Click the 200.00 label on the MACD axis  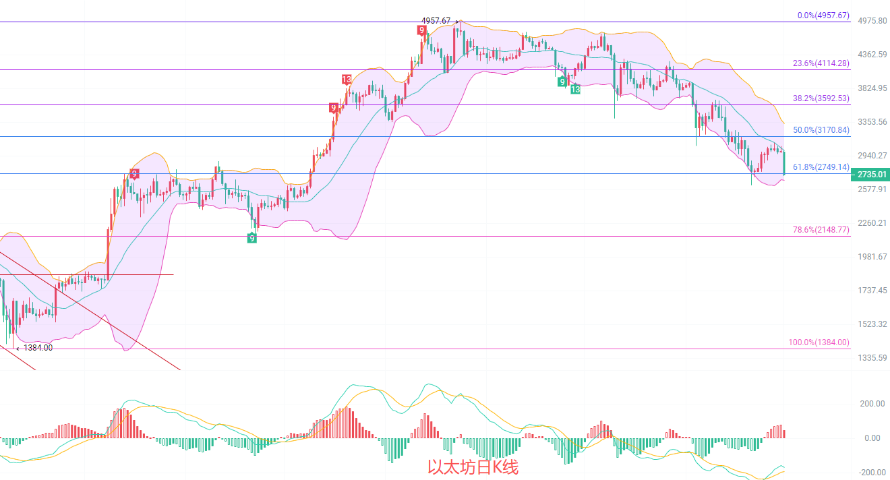coord(870,404)
